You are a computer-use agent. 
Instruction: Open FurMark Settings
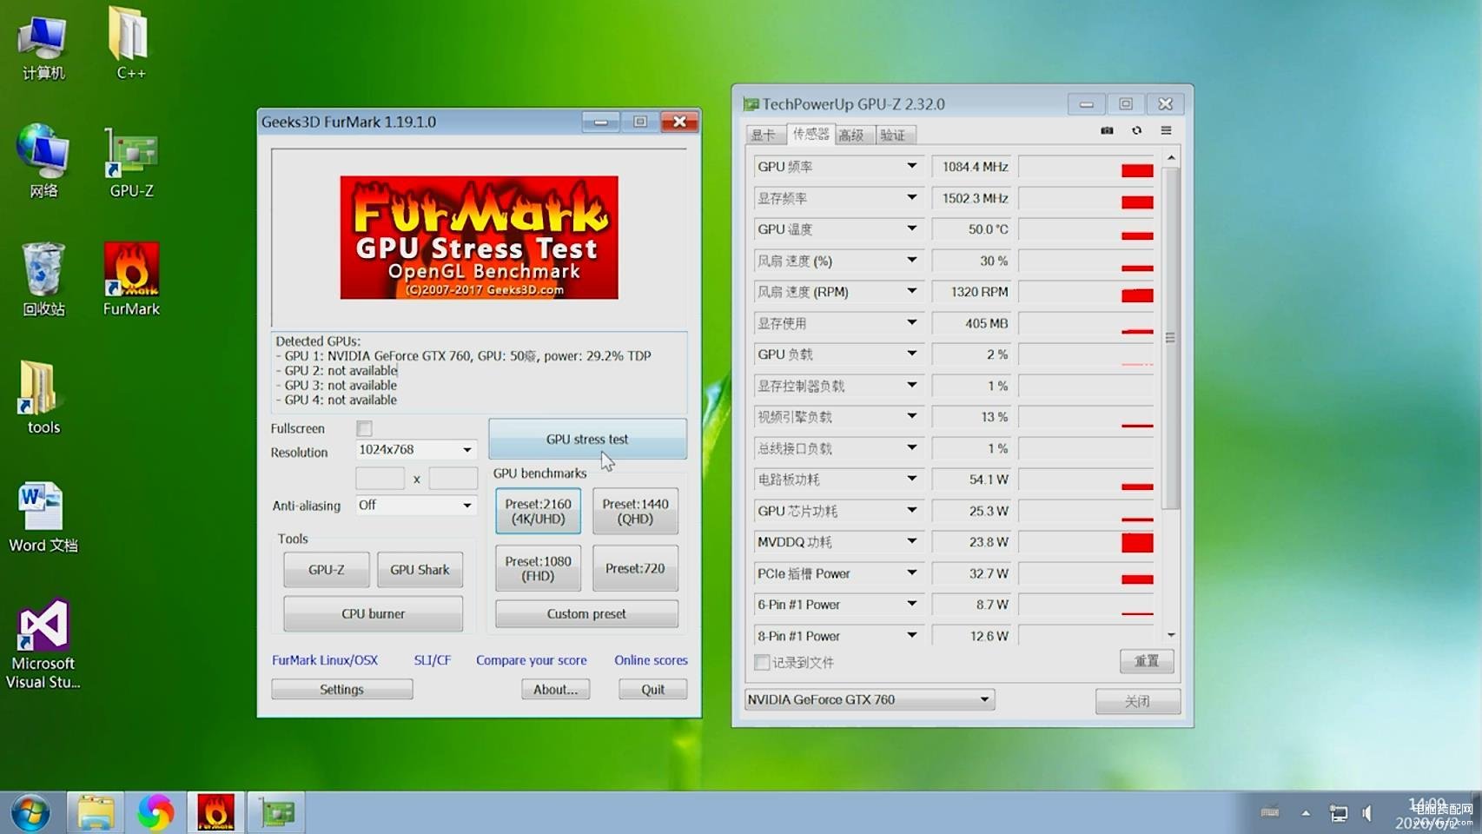(341, 689)
